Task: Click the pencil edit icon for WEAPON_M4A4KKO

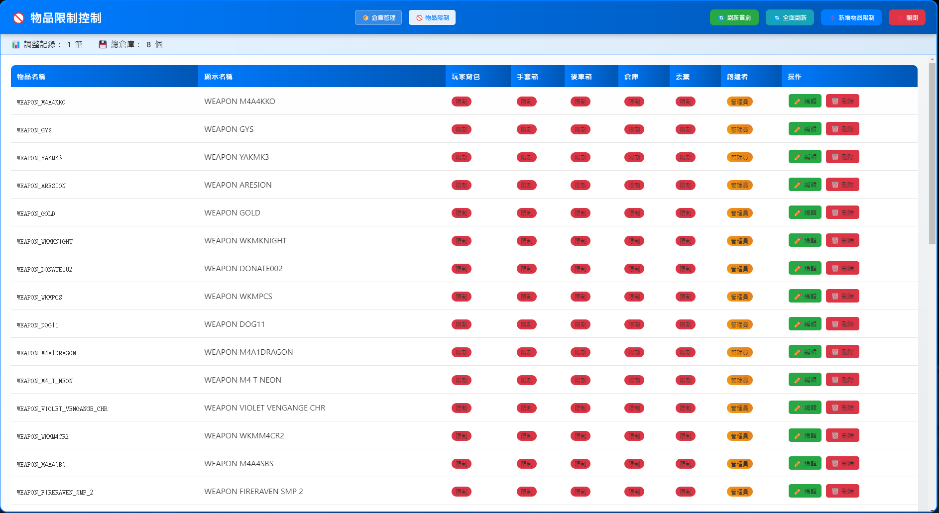Action: tap(797, 102)
